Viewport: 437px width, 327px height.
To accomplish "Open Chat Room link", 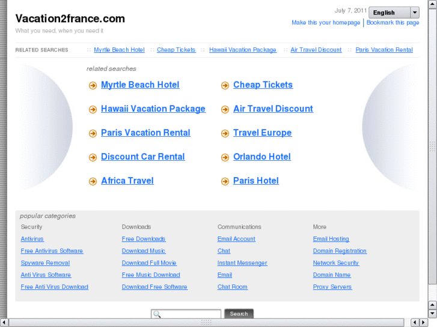I will [233, 287].
